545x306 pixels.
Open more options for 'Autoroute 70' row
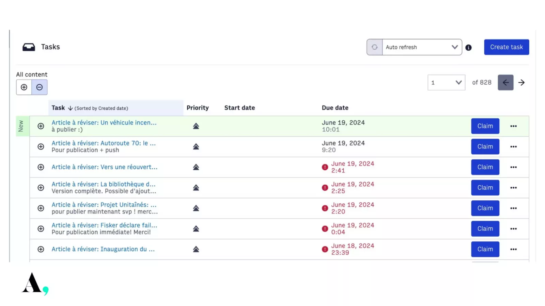tap(513, 147)
